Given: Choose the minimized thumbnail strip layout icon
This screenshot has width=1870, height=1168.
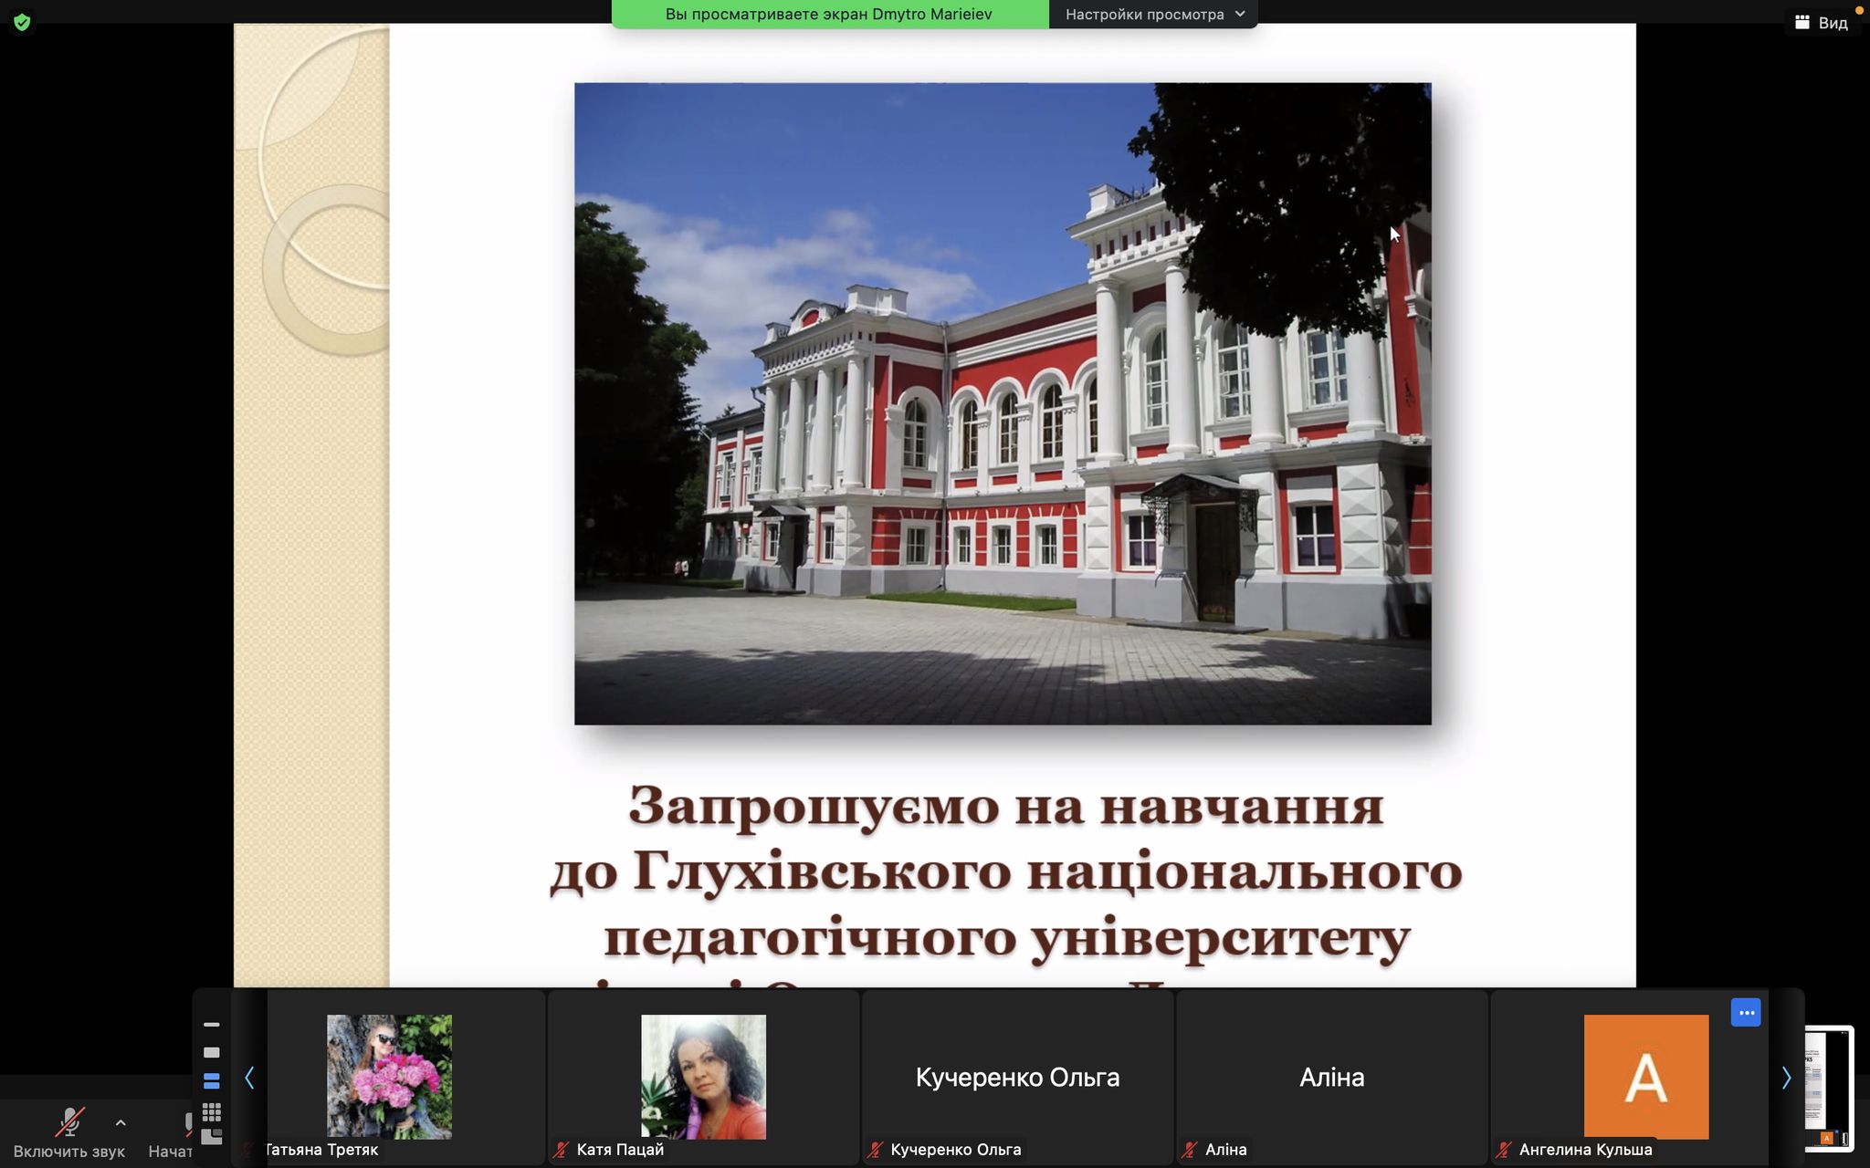Looking at the screenshot, I should coord(211,1025).
